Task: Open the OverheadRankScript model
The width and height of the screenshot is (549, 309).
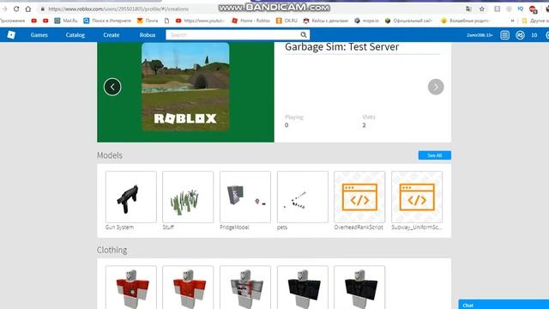Action: [359, 197]
